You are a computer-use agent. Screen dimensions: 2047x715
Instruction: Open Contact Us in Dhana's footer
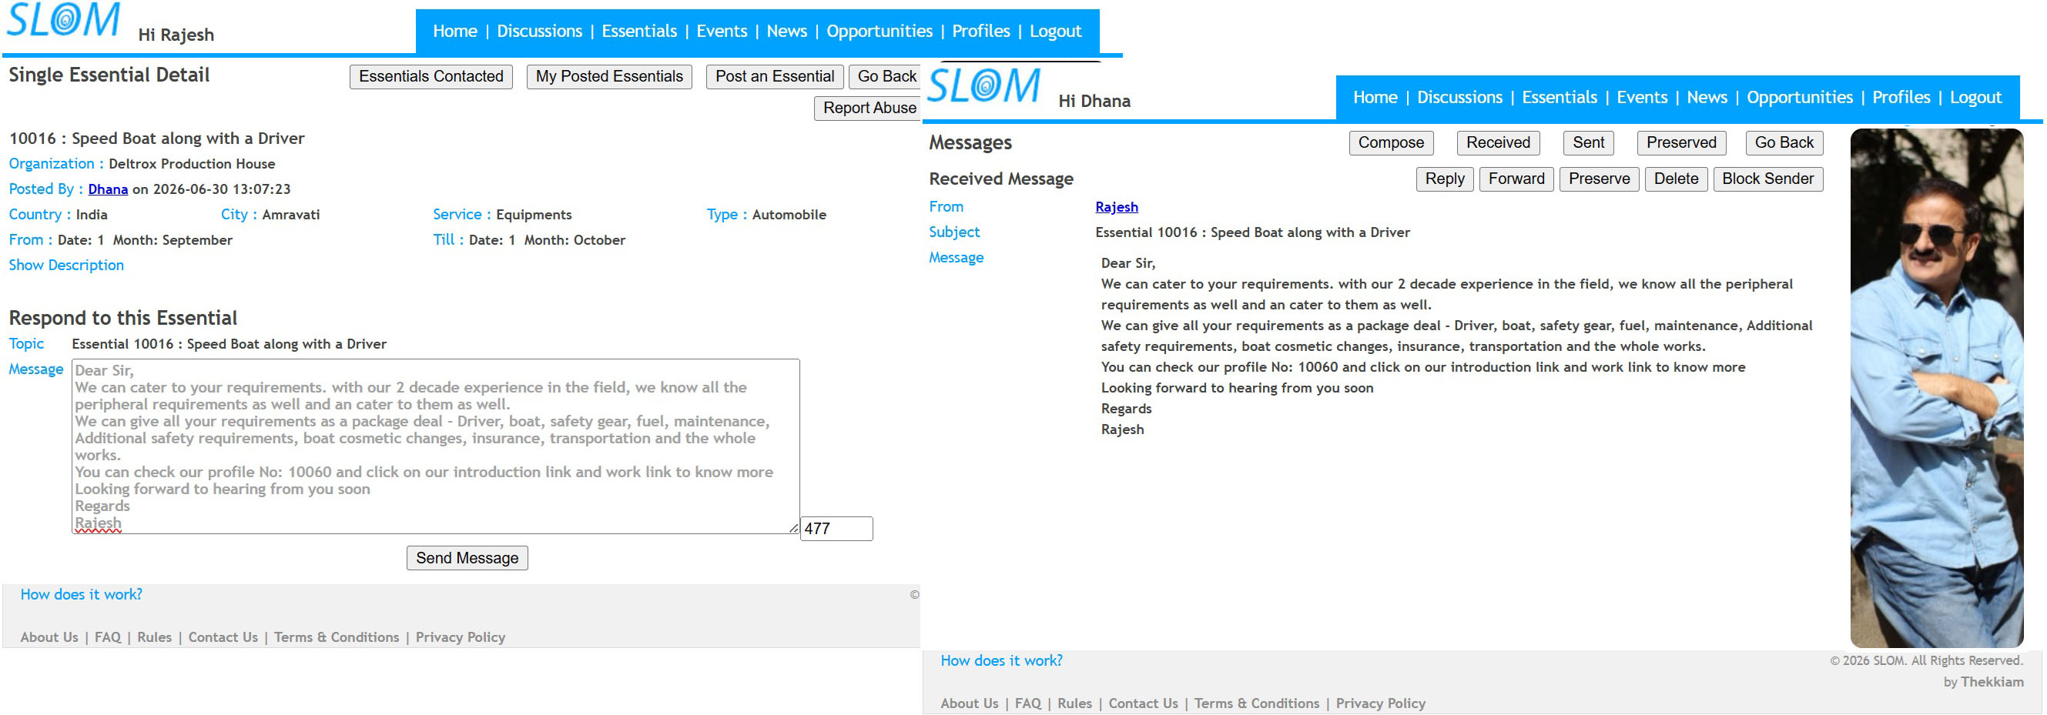[1143, 703]
